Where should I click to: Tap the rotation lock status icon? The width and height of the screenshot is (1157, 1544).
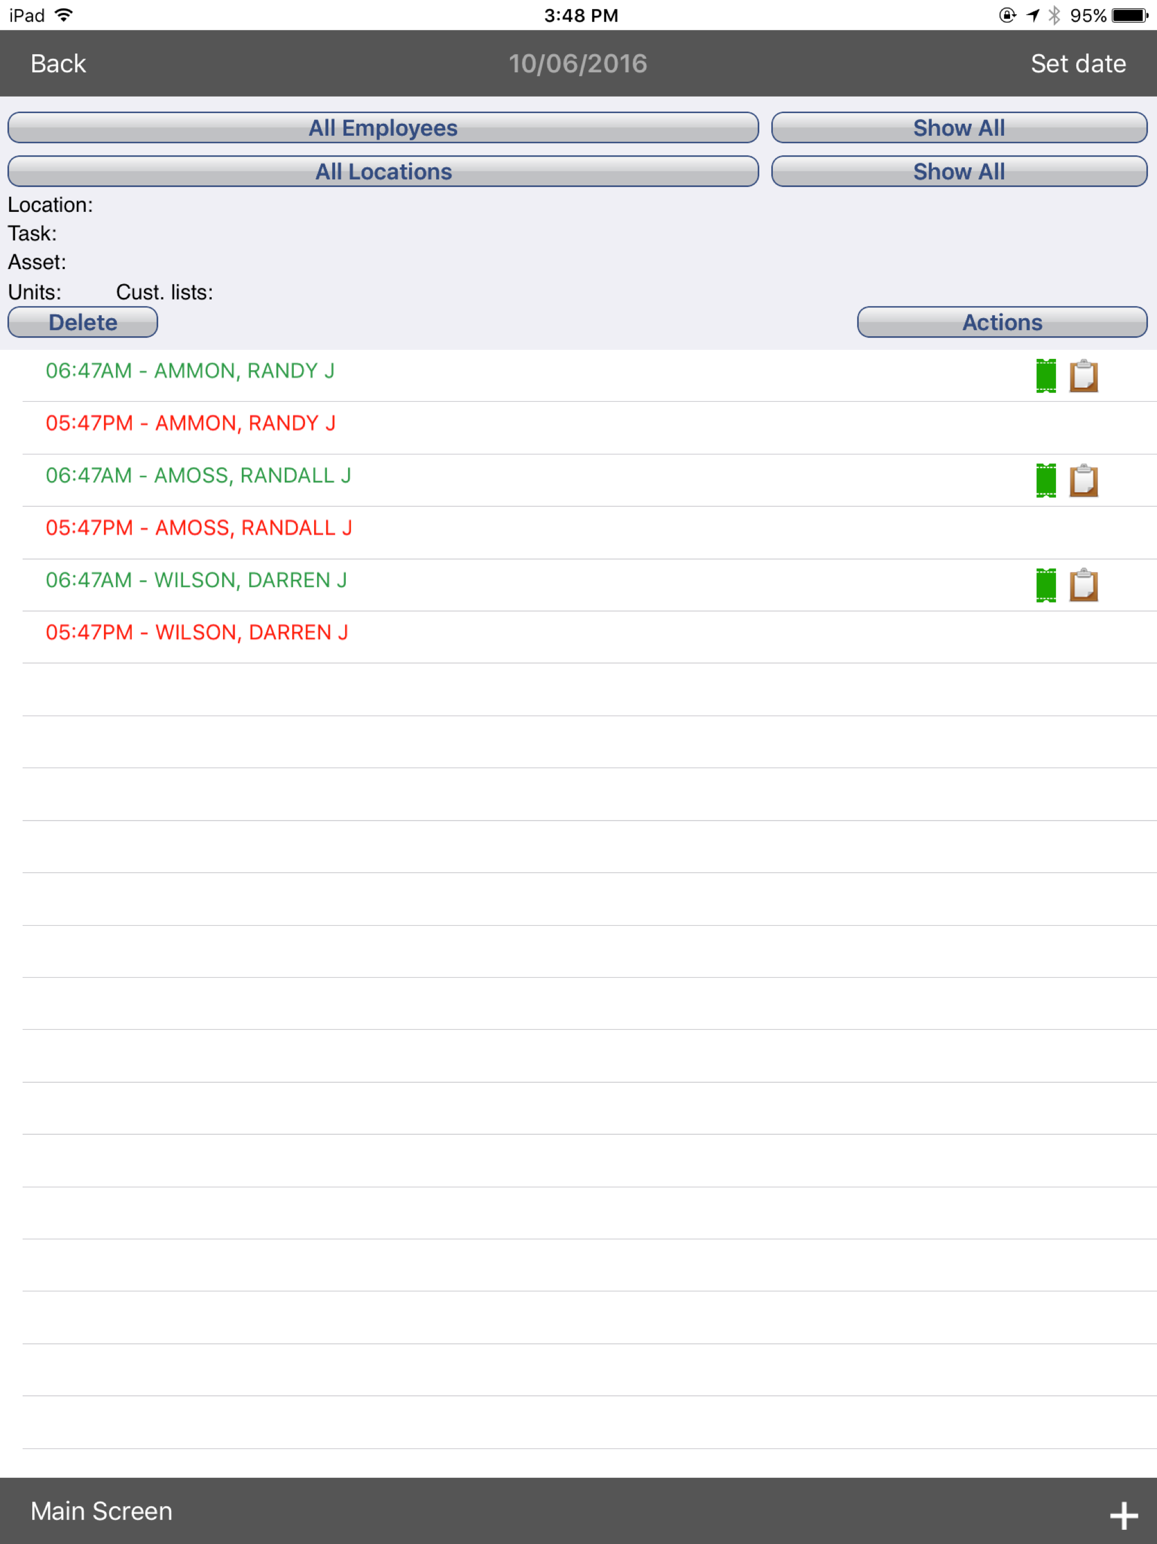click(x=1007, y=15)
